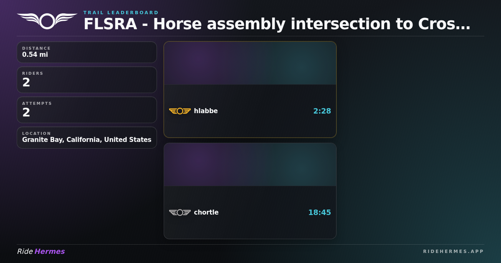
Task: Click the 18:45 time for chortle
Action: point(319,212)
